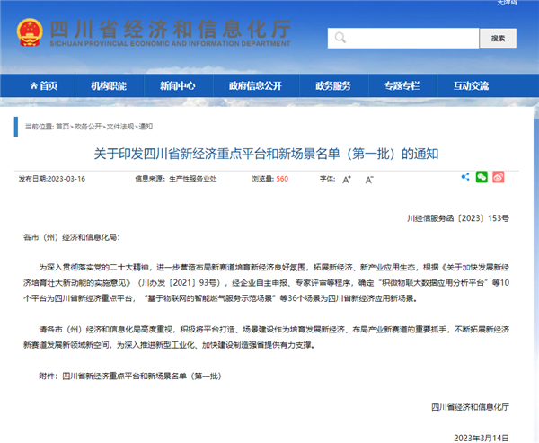Screen dimensions: 539x443
Task: Click 文件法规 breadcrumb link
Action: 120,127
